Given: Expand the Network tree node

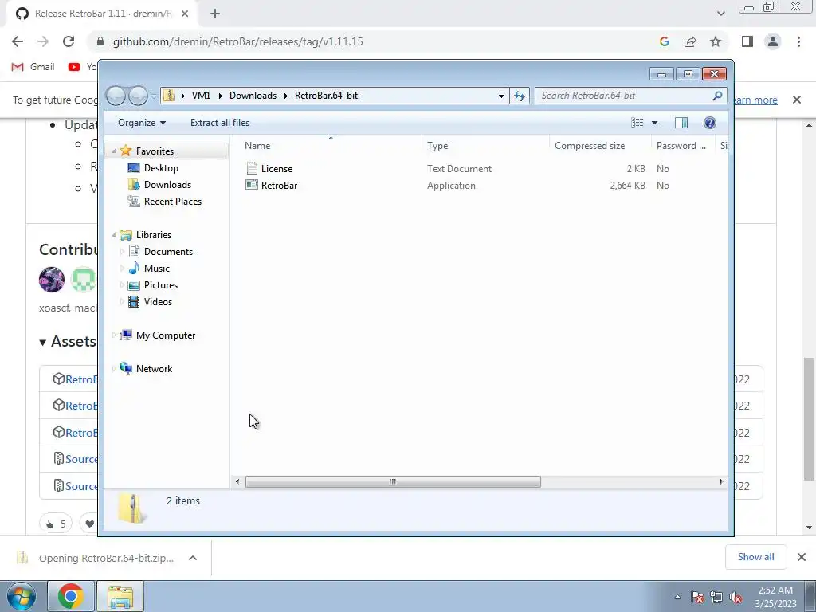Looking at the screenshot, I should 114,368.
